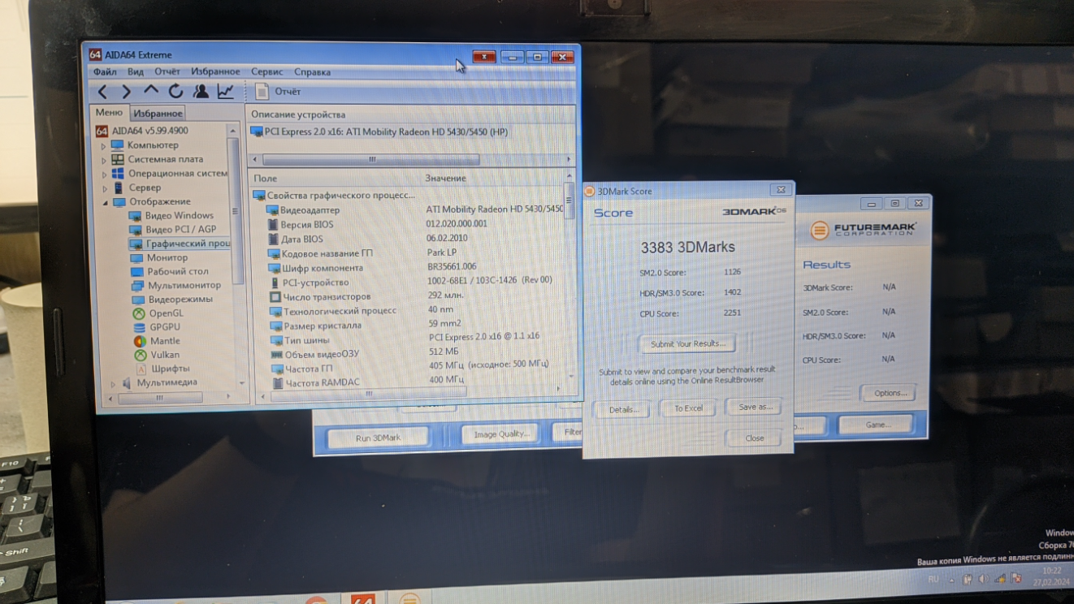Screen dimensions: 1074x604
Task: Expand the Сервер tree node
Action: pyautogui.click(x=104, y=188)
